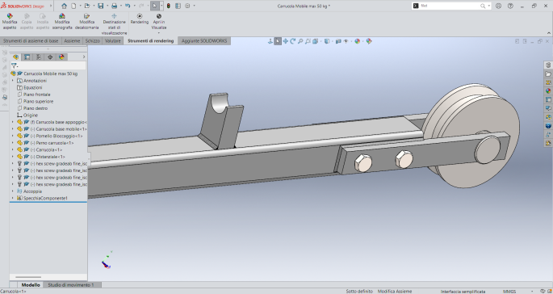553x294 pixels.
Task: Toggle the selection cursor tool
Action: tap(154, 6)
